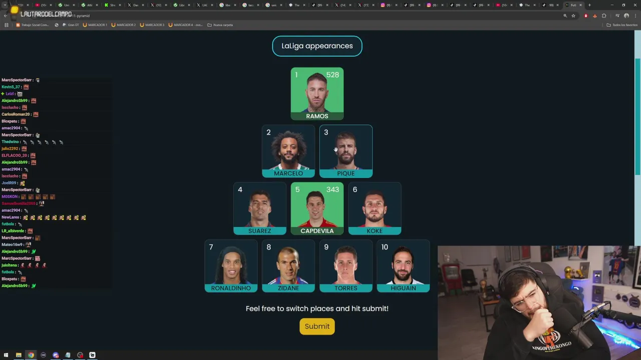Viewport: 641px width, 360px height.
Task: Open the media control icon in toolbar
Action: 617,15
